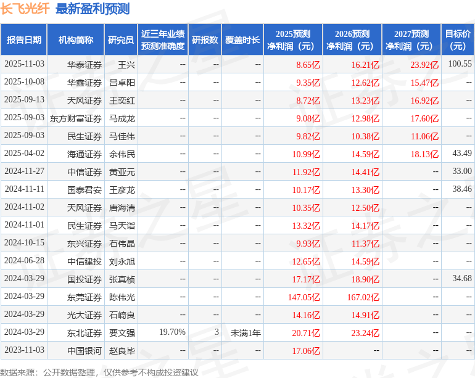The height and width of the screenshot is (378, 475).
Task: Select the date 2025-09-13
Action: click(x=24, y=100)
